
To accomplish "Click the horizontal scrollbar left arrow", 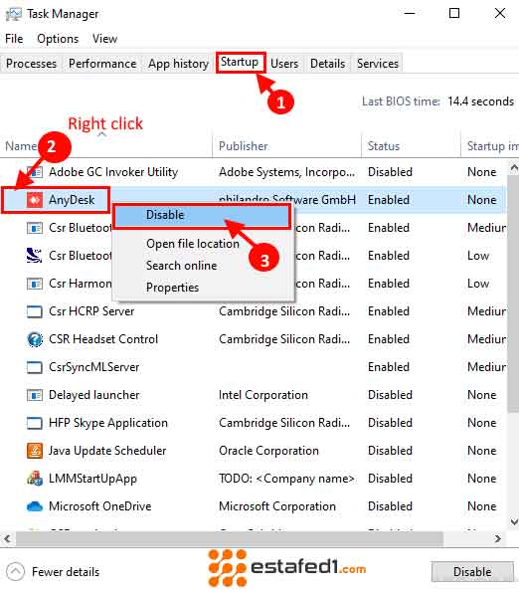I will [7, 538].
